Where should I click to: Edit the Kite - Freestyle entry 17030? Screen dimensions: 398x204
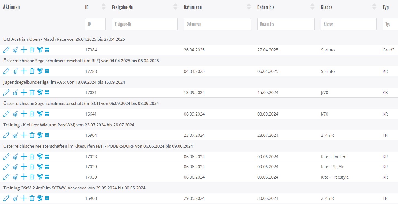point(6,177)
